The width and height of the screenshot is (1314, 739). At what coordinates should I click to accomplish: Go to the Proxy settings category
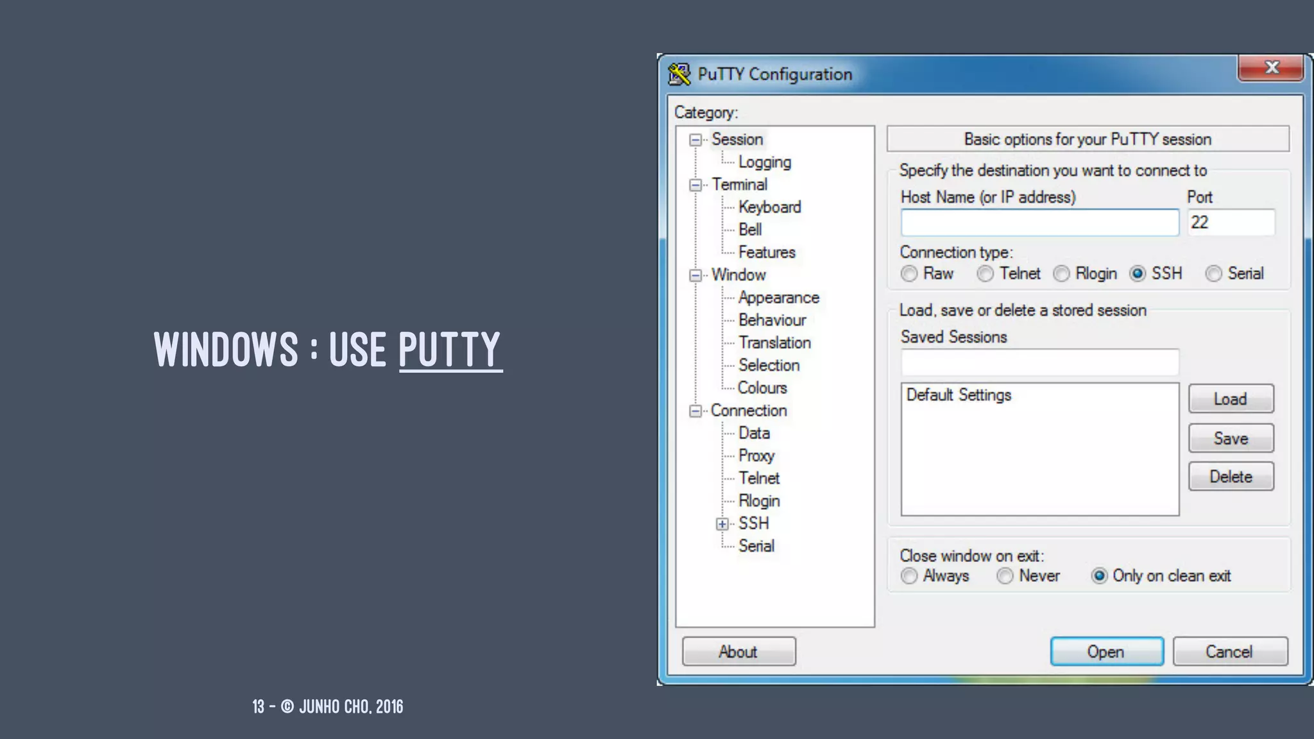coord(756,456)
